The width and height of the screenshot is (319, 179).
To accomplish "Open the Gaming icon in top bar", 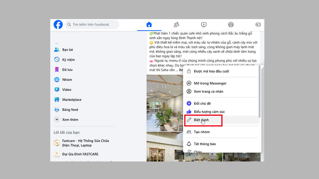I will (x=258, y=25).
